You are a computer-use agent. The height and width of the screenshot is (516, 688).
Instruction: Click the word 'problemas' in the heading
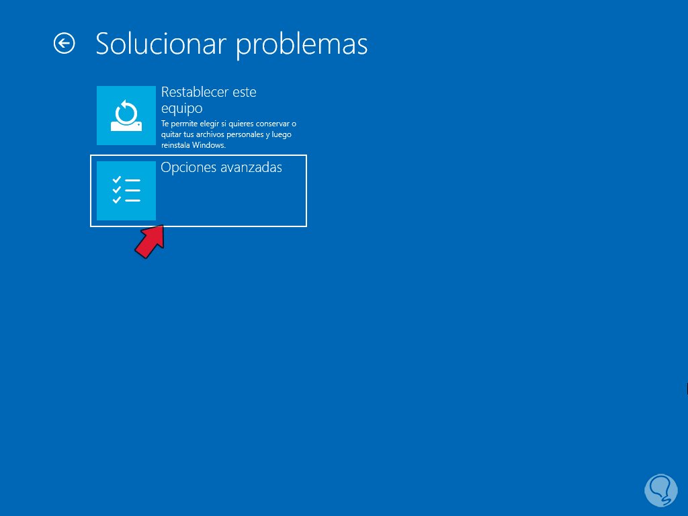302,45
